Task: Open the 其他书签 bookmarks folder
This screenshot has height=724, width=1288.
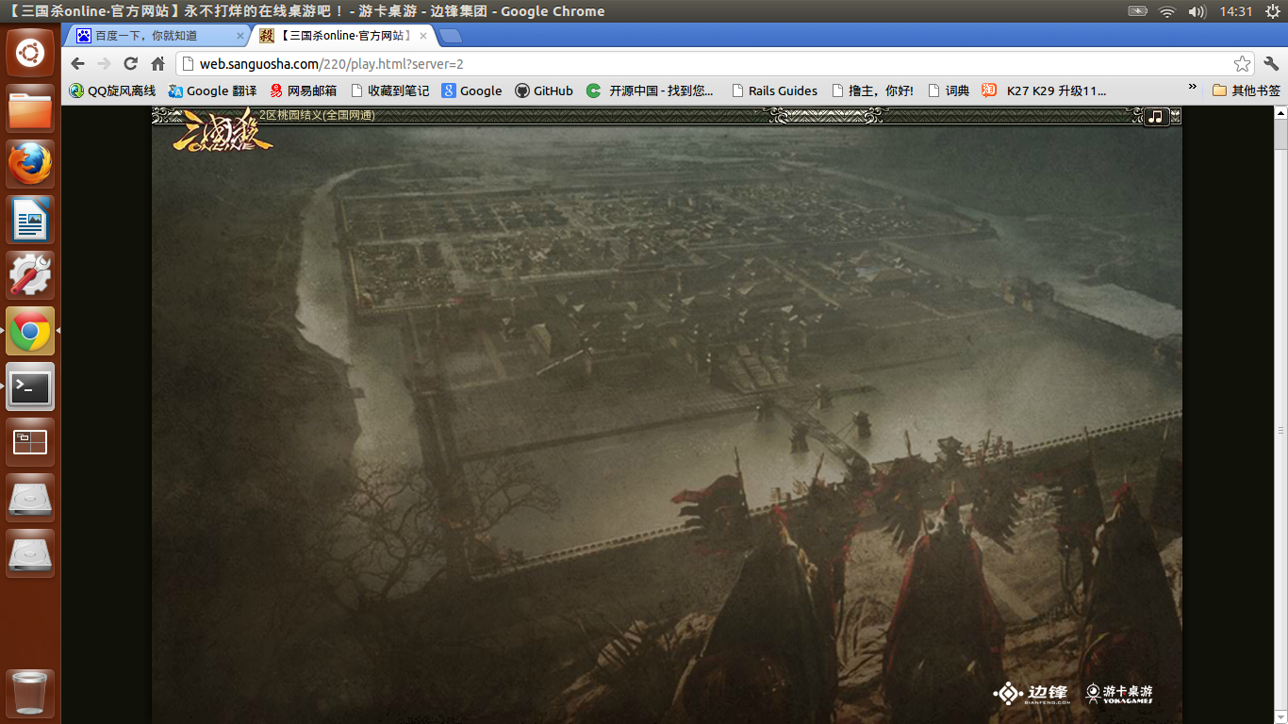Action: pyautogui.click(x=1247, y=90)
